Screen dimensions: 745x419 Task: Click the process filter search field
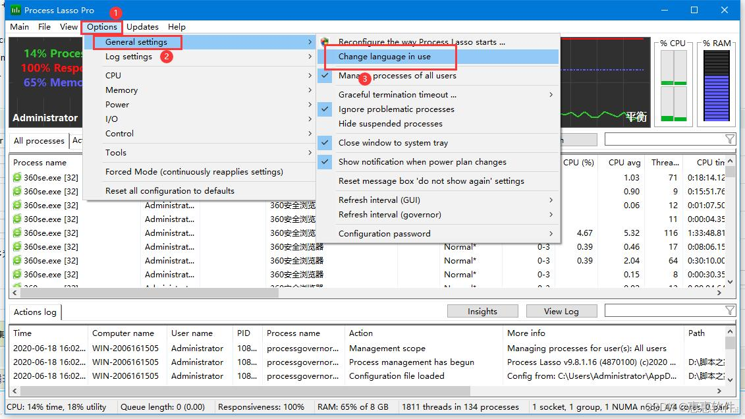[x=665, y=139]
